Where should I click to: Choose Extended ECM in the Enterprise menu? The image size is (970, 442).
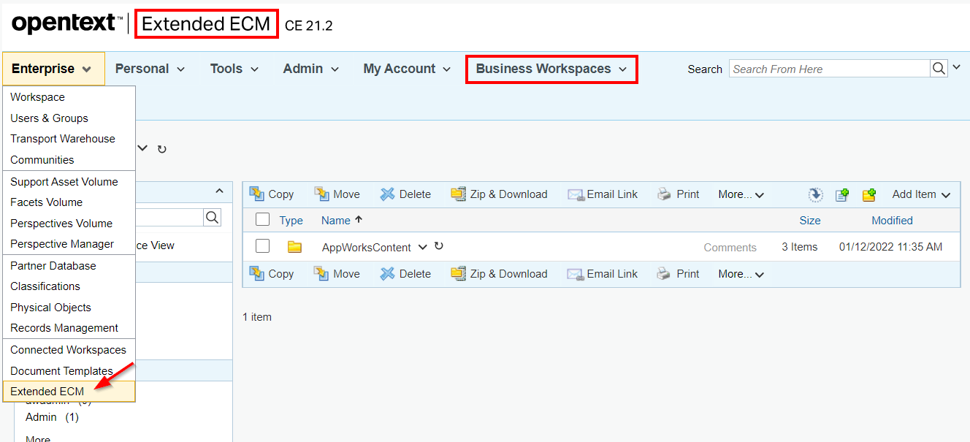click(x=69, y=392)
